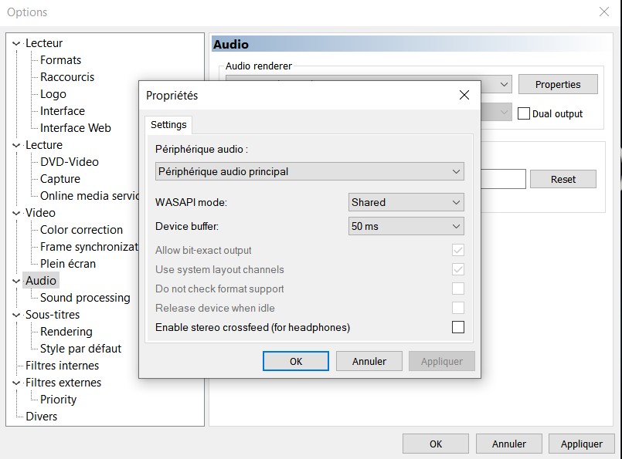This screenshot has width=622, height=459.
Task: Select the Lecteur tree label
Action: [x=44, y=43]
